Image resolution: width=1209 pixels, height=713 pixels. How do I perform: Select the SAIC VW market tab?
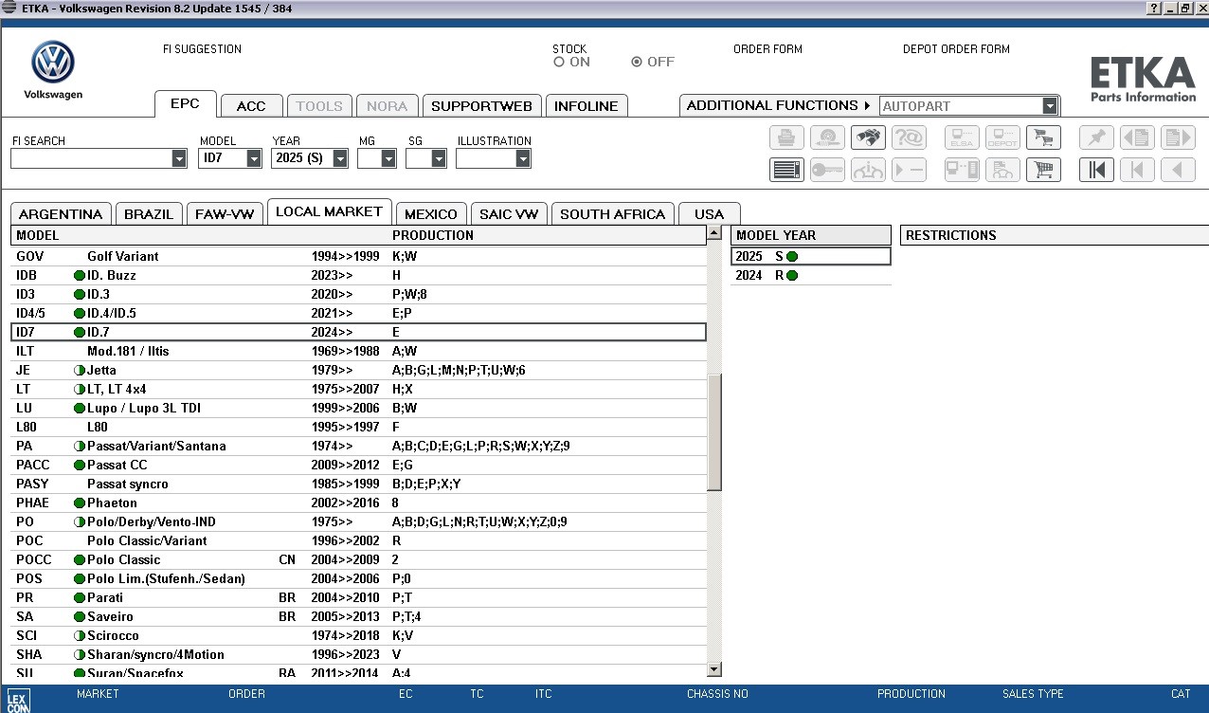click(x=510, y=214)
